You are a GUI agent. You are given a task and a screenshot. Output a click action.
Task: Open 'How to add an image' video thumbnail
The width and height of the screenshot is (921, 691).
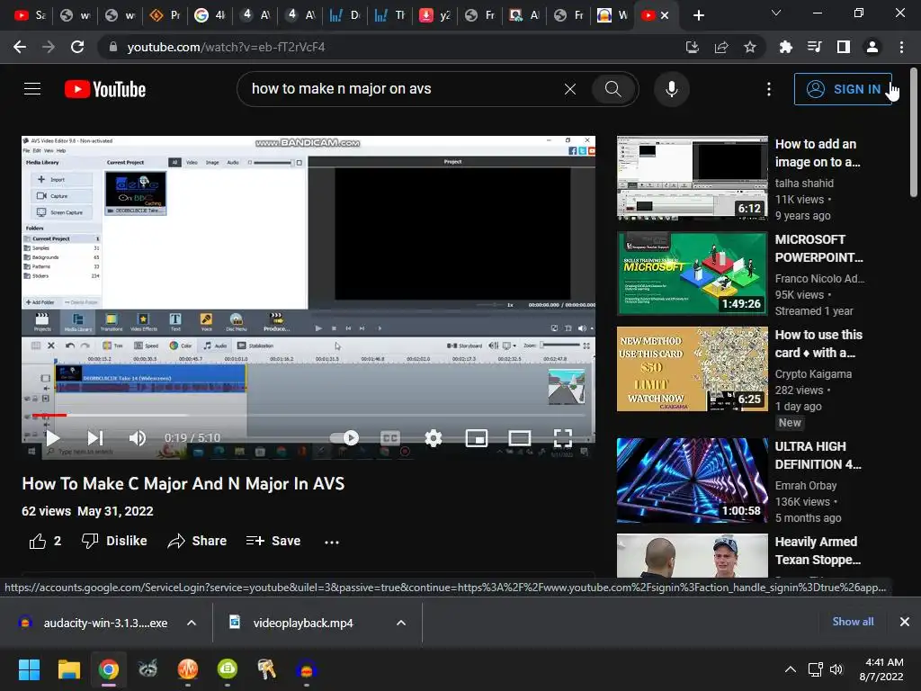(x=692, y=178)
